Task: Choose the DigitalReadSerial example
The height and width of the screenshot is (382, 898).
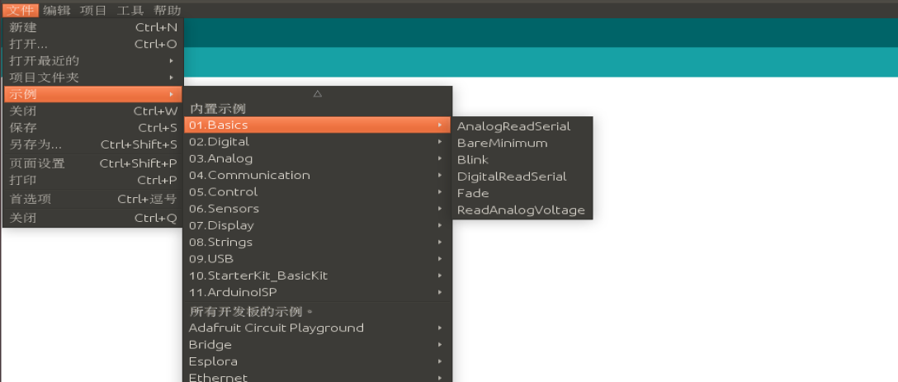Action: (x=512, y=177)
